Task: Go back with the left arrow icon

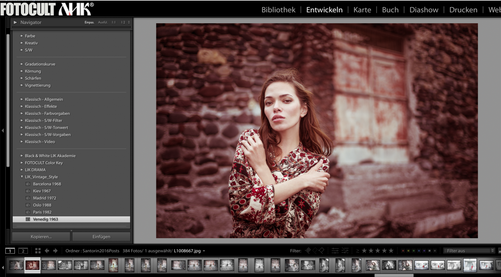Action: point(47,251)
